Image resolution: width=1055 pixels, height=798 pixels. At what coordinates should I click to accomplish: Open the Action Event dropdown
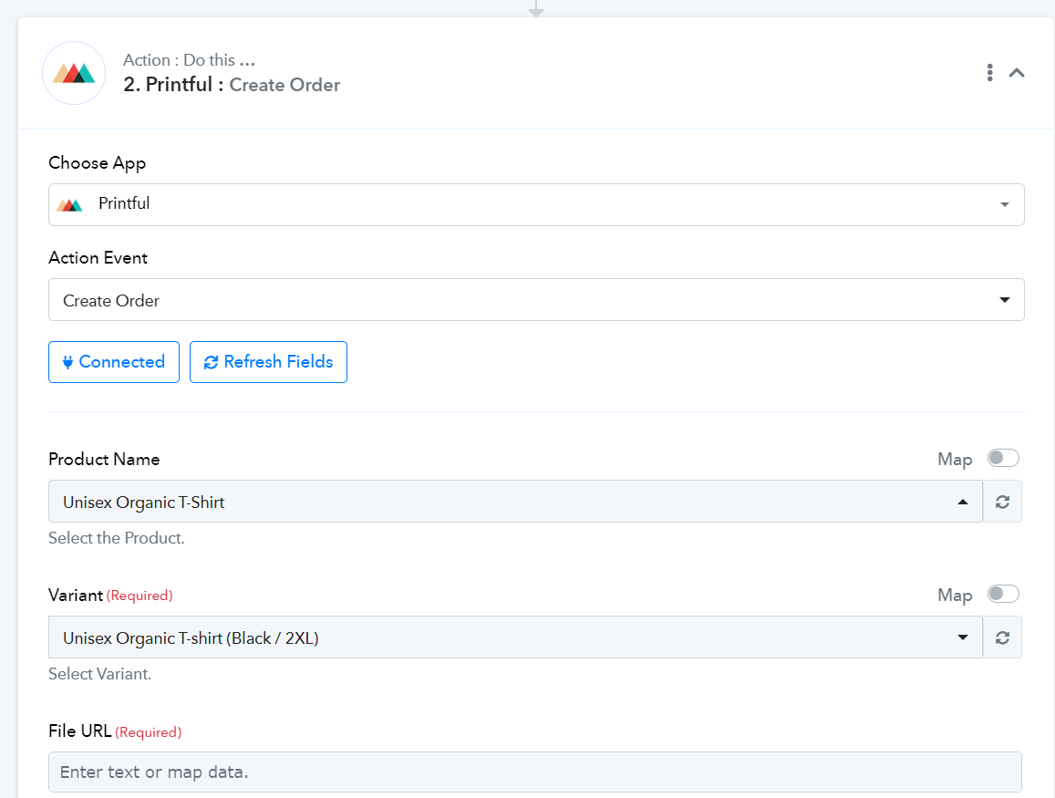click(535, 300)
